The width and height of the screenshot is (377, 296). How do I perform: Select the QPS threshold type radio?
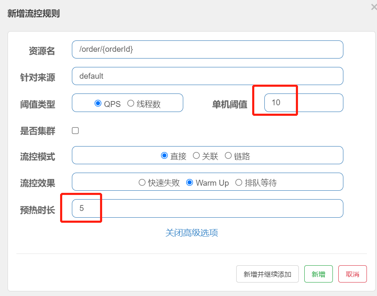point(98,103)
